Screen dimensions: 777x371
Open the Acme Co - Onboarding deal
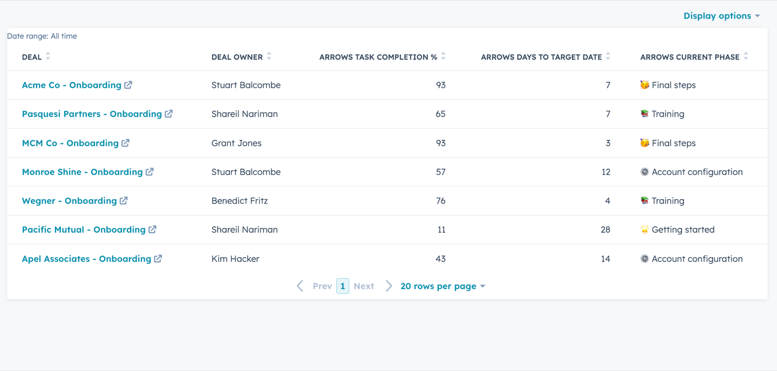[x=72, y=85]
